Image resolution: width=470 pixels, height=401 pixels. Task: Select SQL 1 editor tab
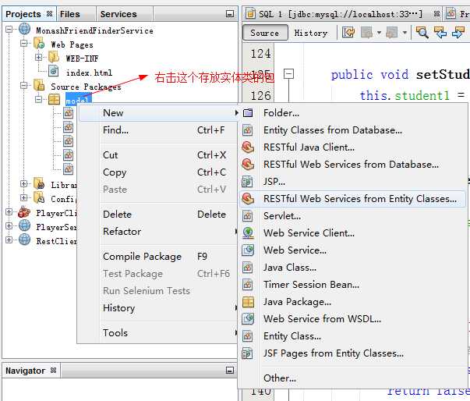click(341, 14)
